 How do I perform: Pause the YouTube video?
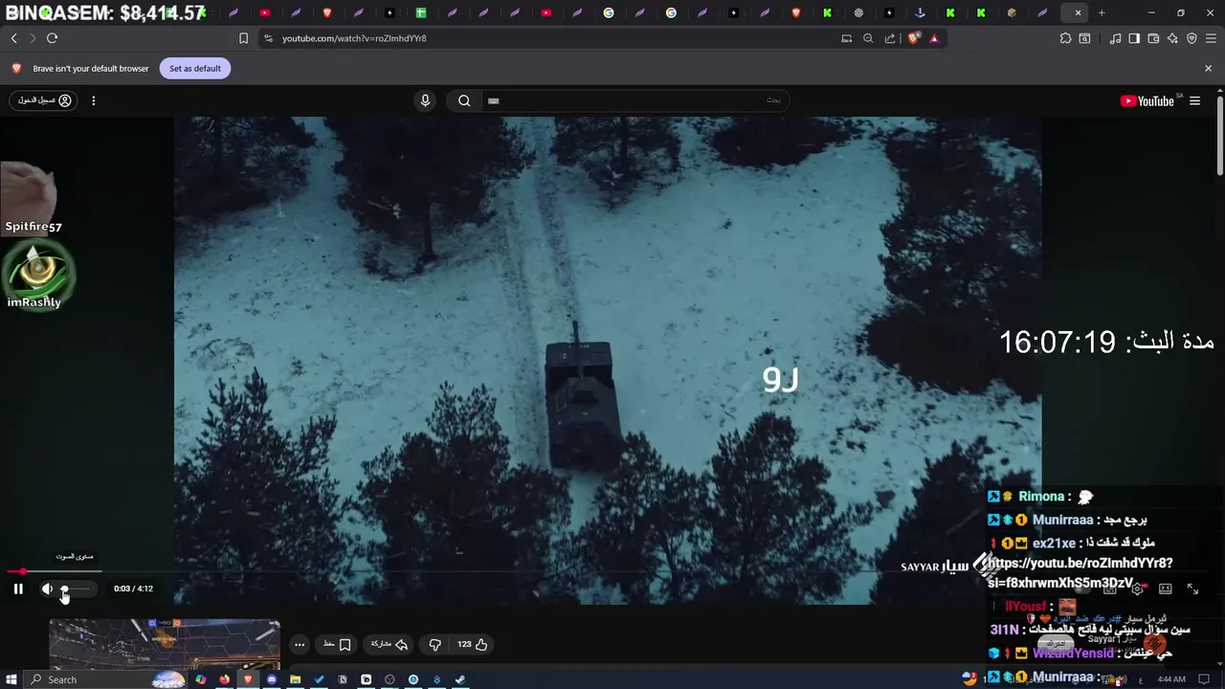[x=18, y=589]
